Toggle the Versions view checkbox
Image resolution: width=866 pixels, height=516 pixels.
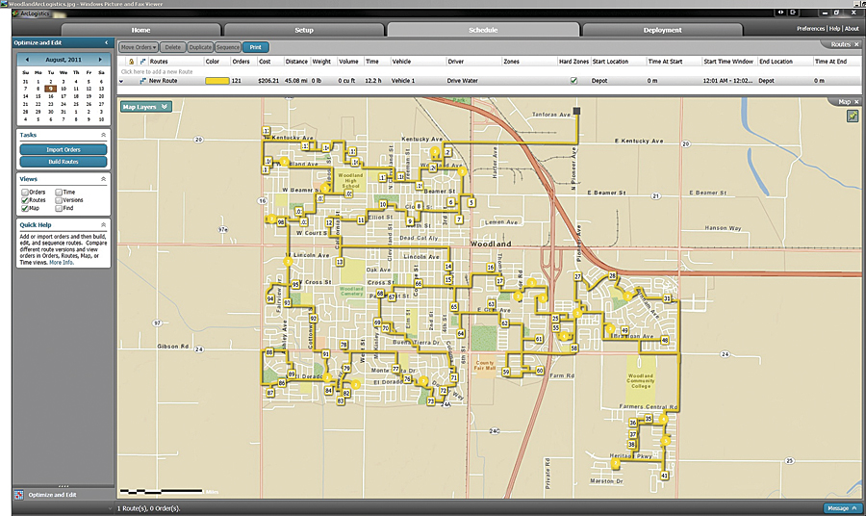[59, 200]
